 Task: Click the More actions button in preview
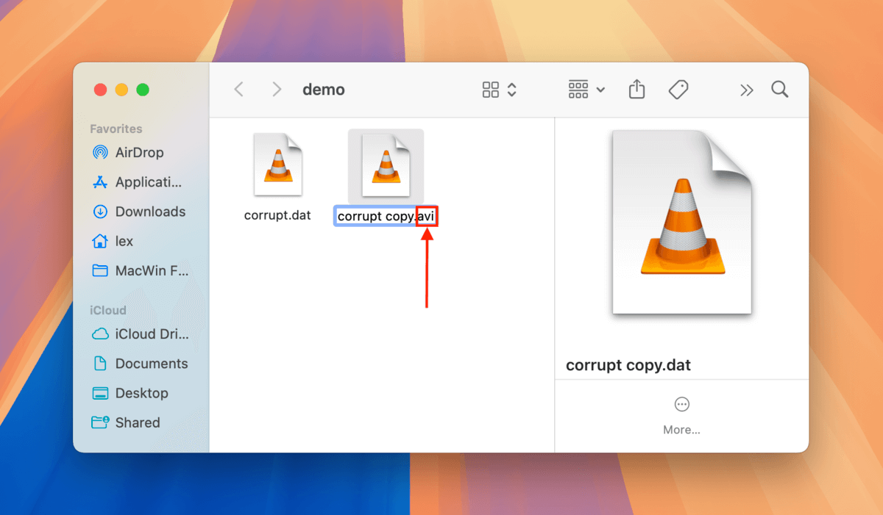click(x=681, y=415)
